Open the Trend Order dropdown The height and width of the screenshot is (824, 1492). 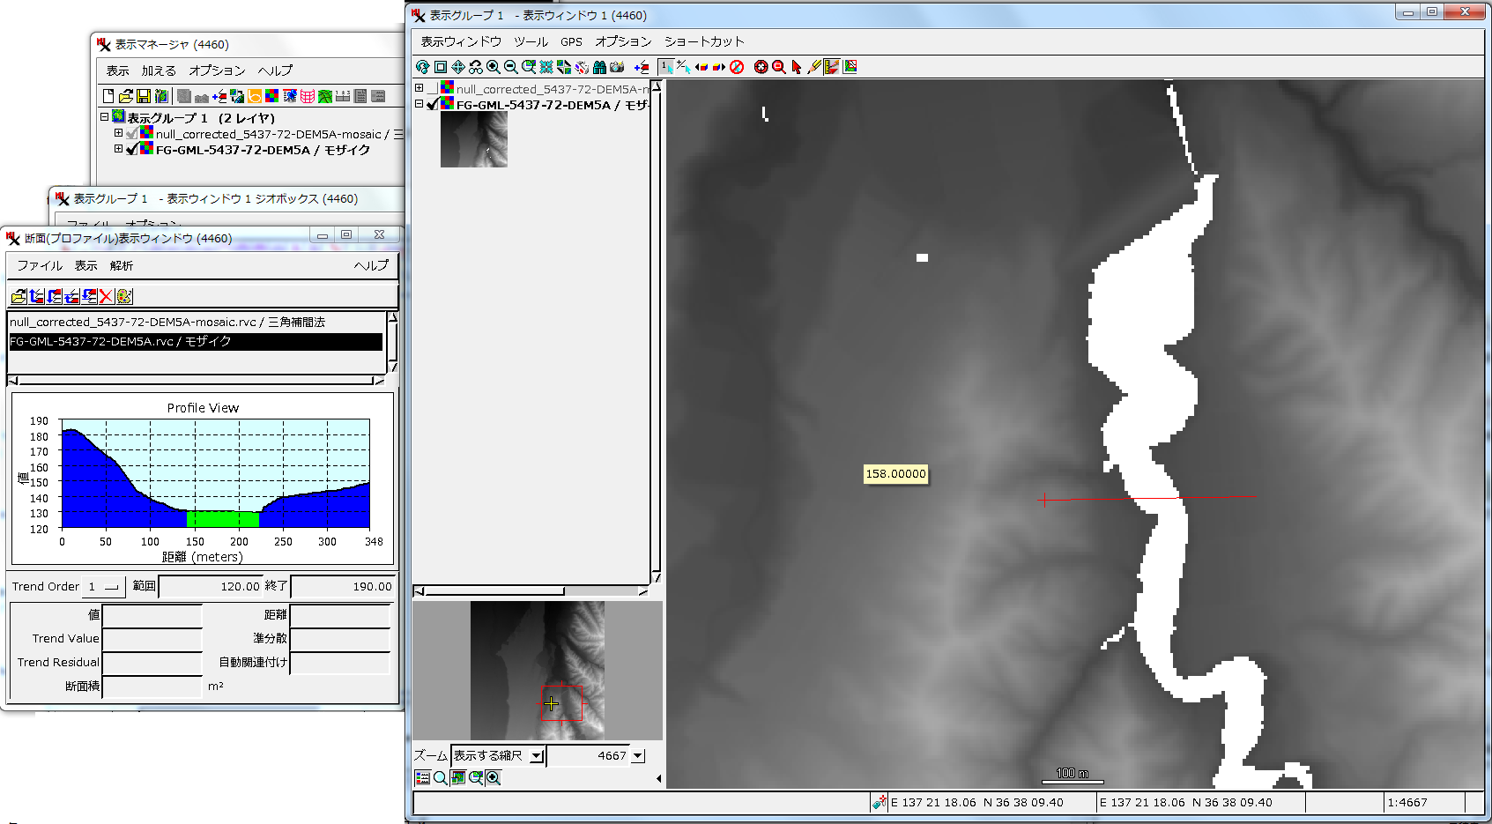[104, 587]
